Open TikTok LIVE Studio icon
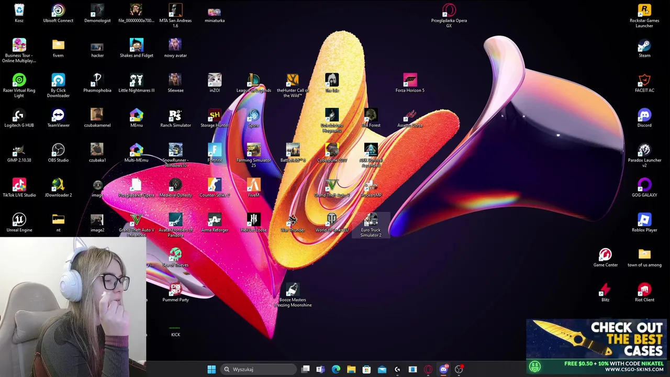 (x=19, y=188)
